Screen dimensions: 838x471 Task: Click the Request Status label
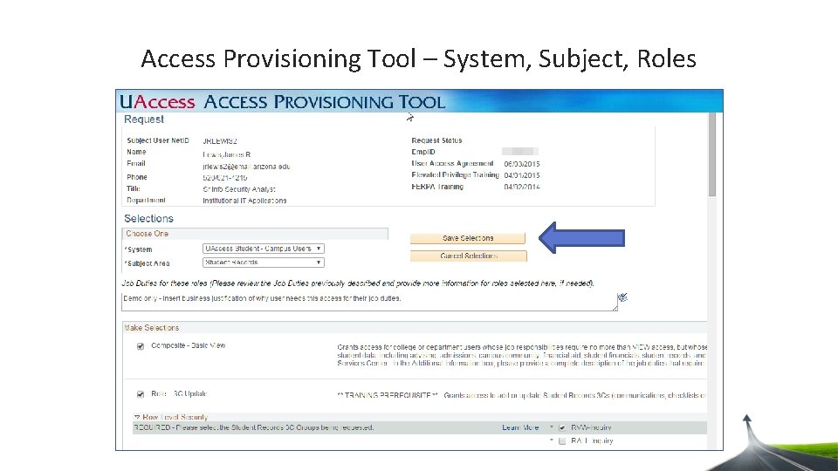point(436,140)
